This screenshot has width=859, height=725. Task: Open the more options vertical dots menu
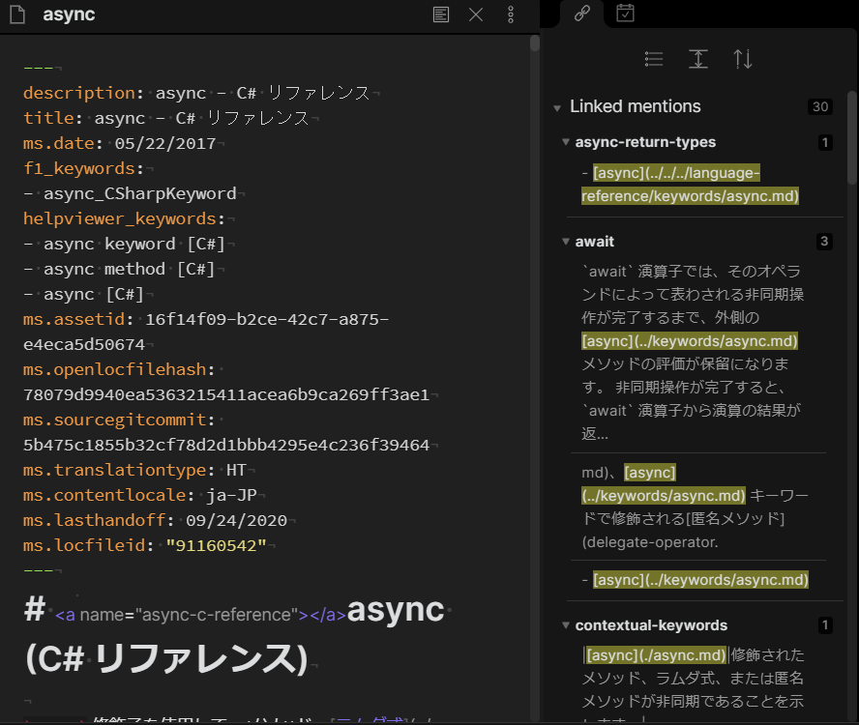[x=511, y=14]
